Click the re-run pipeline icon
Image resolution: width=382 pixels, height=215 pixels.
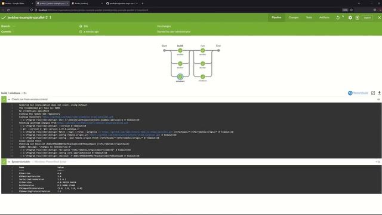[338, 17]
